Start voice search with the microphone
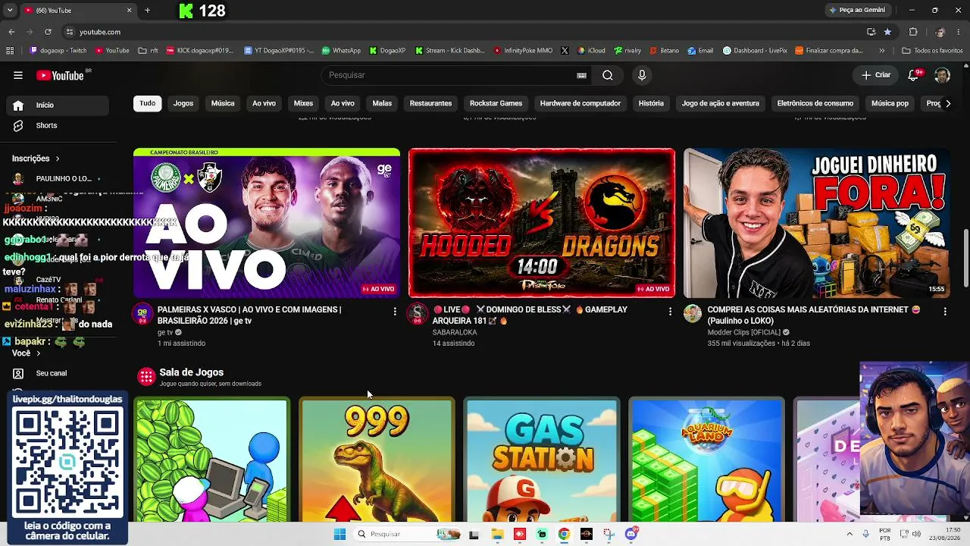 pyautogui.click(x=642, y=75)
